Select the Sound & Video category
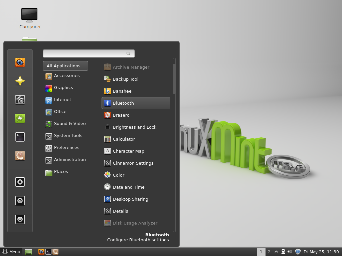The height and width of the screenshot is (256, 342). tap(65, 124)
